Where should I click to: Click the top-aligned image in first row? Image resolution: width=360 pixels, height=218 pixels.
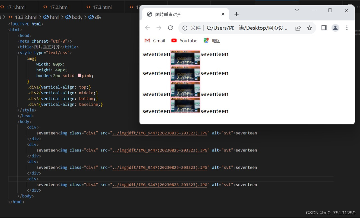(x=185, y=58)
